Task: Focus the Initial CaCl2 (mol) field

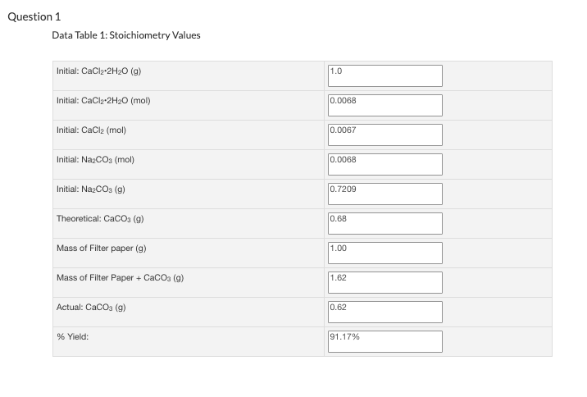Action: click(x=385, y=135)
